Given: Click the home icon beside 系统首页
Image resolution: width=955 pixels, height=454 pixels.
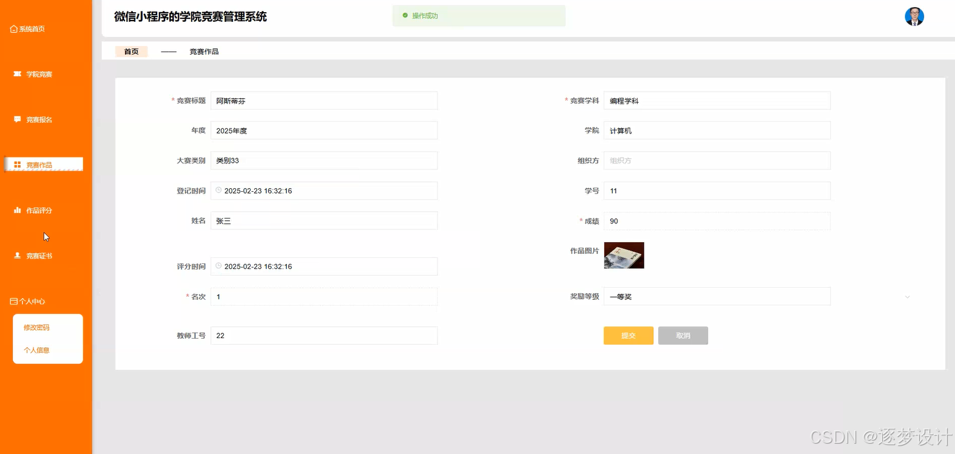Looking at the screenshot, I should click(x=14, y=29).
